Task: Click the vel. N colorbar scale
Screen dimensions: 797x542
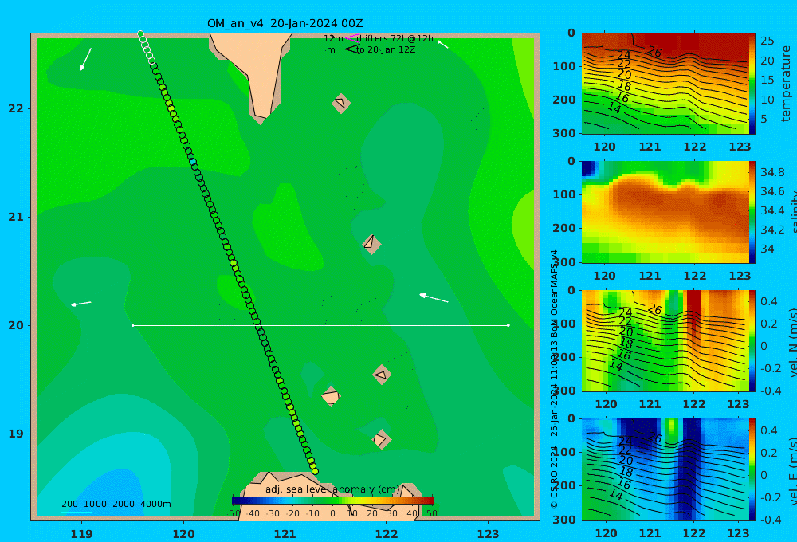Action: [x=752, y=340]
